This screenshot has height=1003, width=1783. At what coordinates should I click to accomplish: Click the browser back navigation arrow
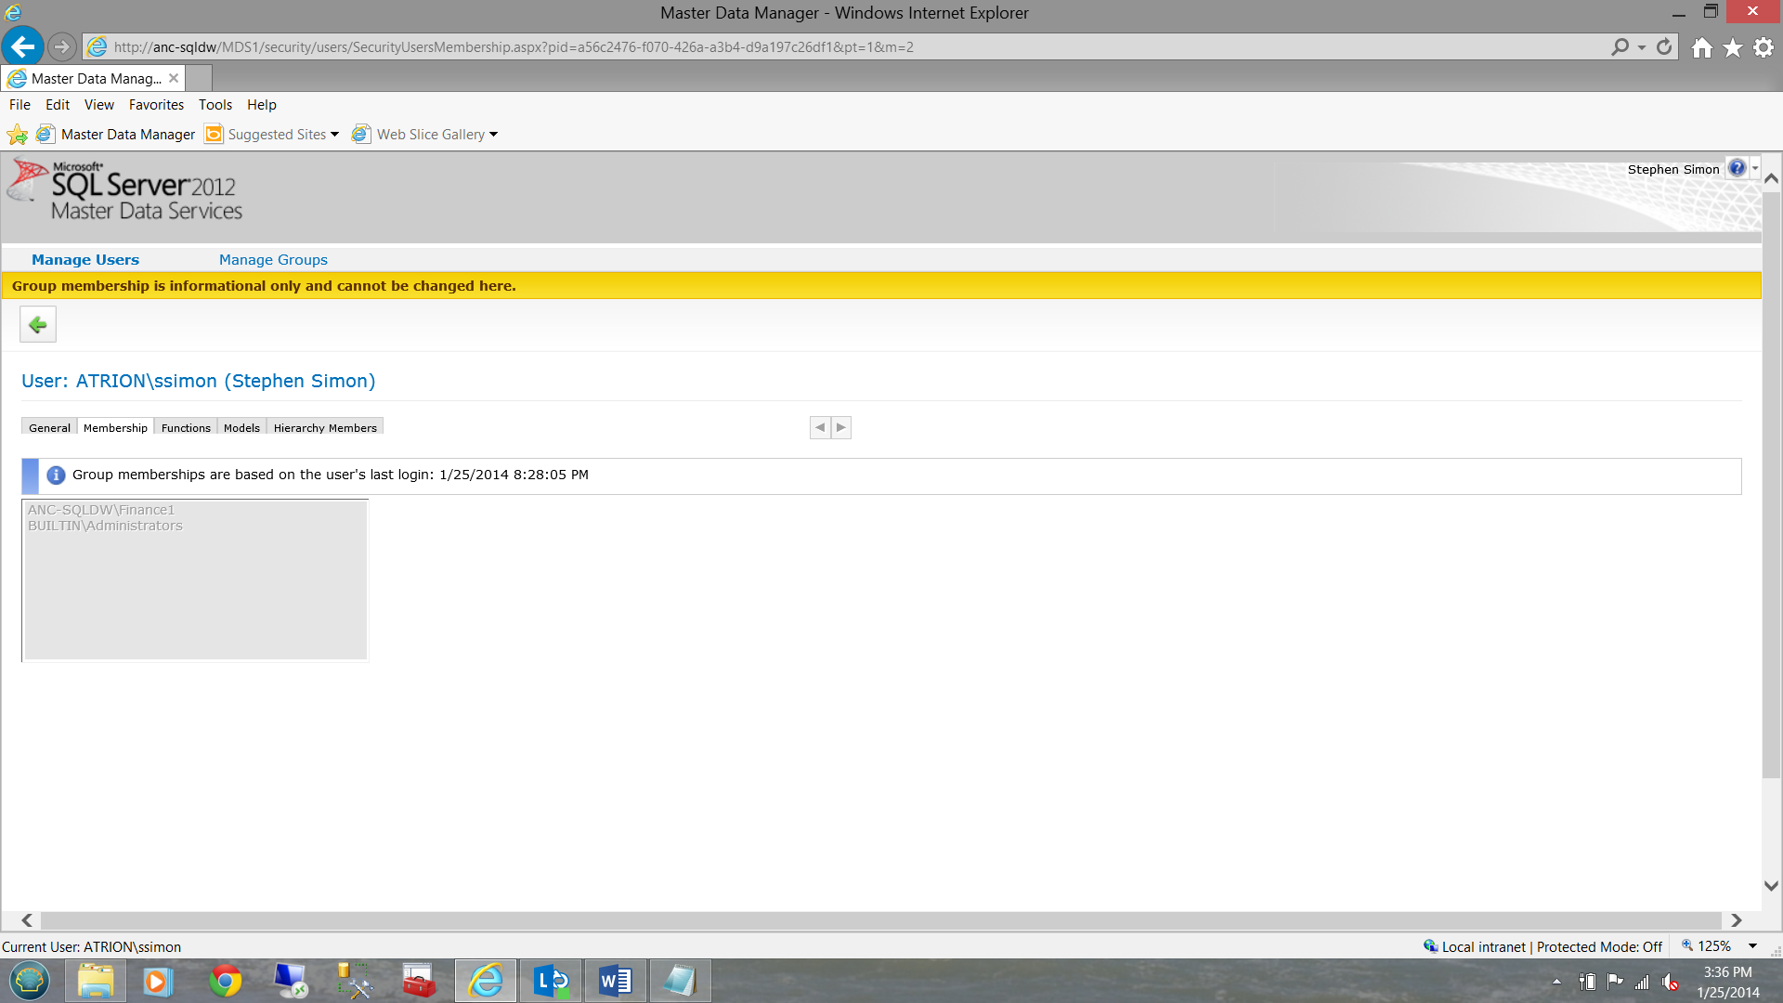[x=23, y=46]
